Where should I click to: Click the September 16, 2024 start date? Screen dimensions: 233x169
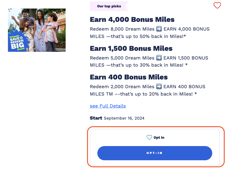pyautogui.click(x=124, y=118)
